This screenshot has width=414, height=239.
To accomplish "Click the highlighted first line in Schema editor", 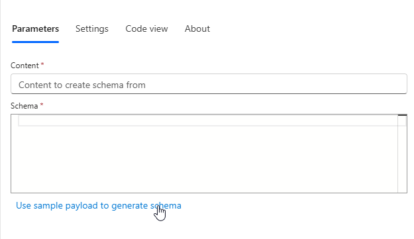I will pos(208,120).
